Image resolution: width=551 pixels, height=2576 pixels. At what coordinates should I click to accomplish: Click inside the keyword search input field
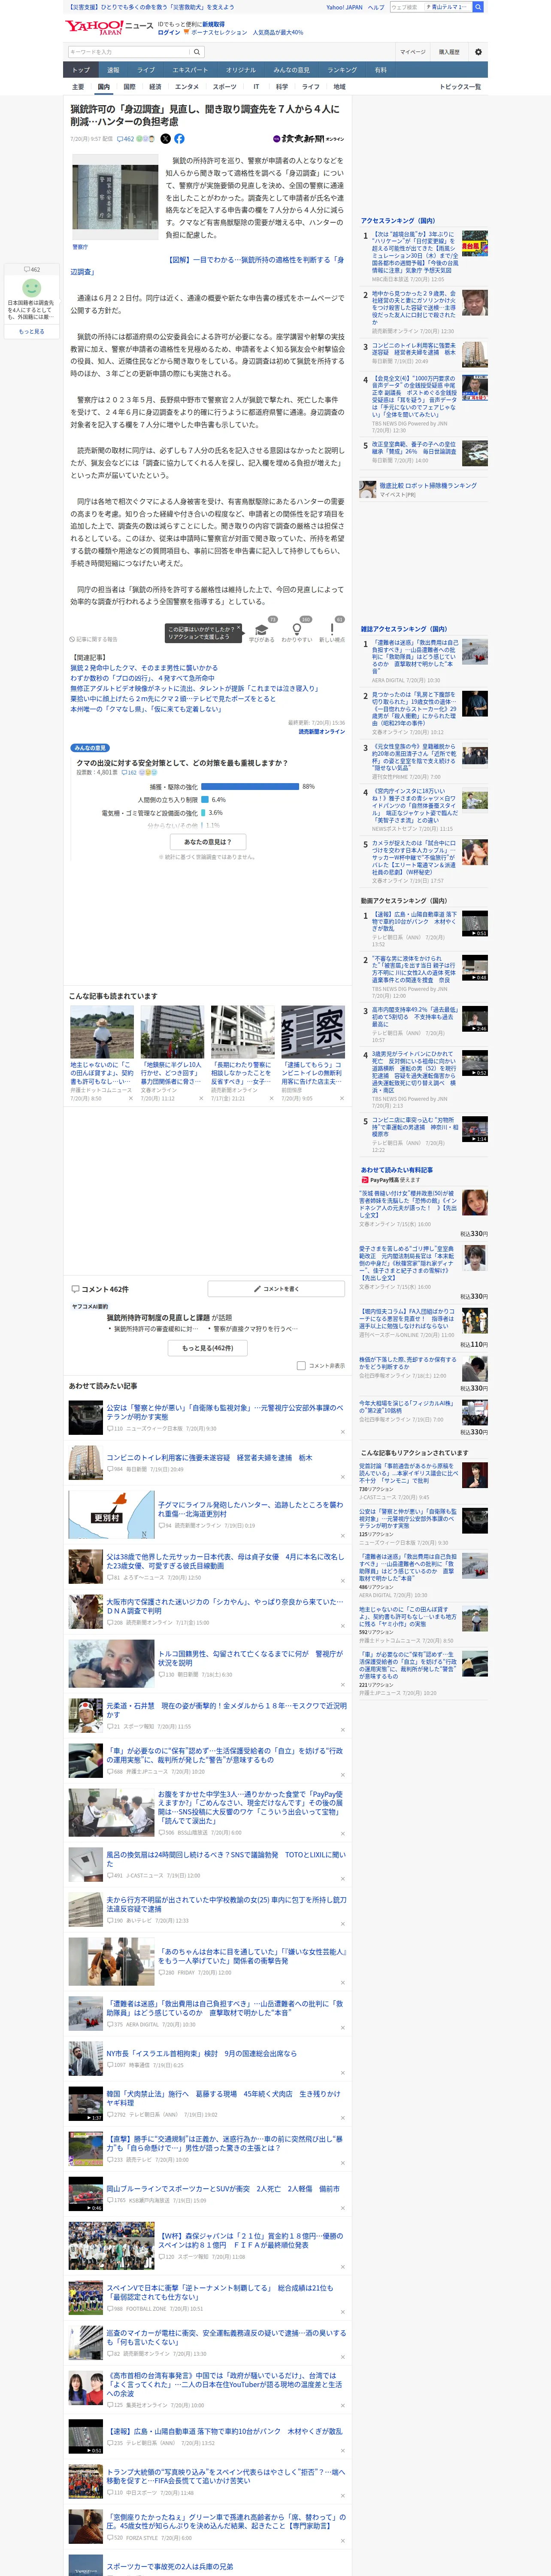coord(129,52)
